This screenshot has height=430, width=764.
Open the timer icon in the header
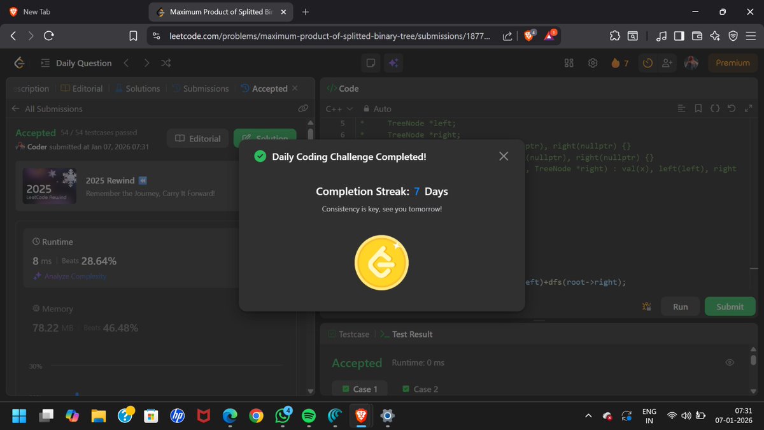point(647,63)
